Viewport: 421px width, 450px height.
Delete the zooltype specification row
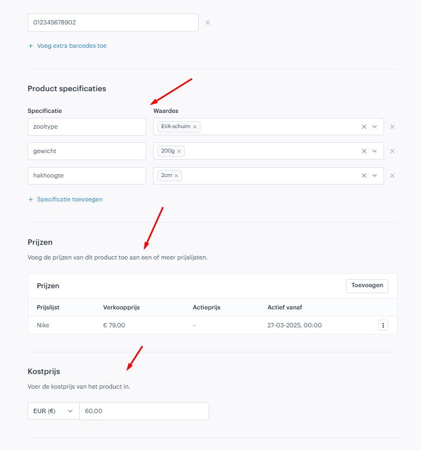tap(392, 126)
